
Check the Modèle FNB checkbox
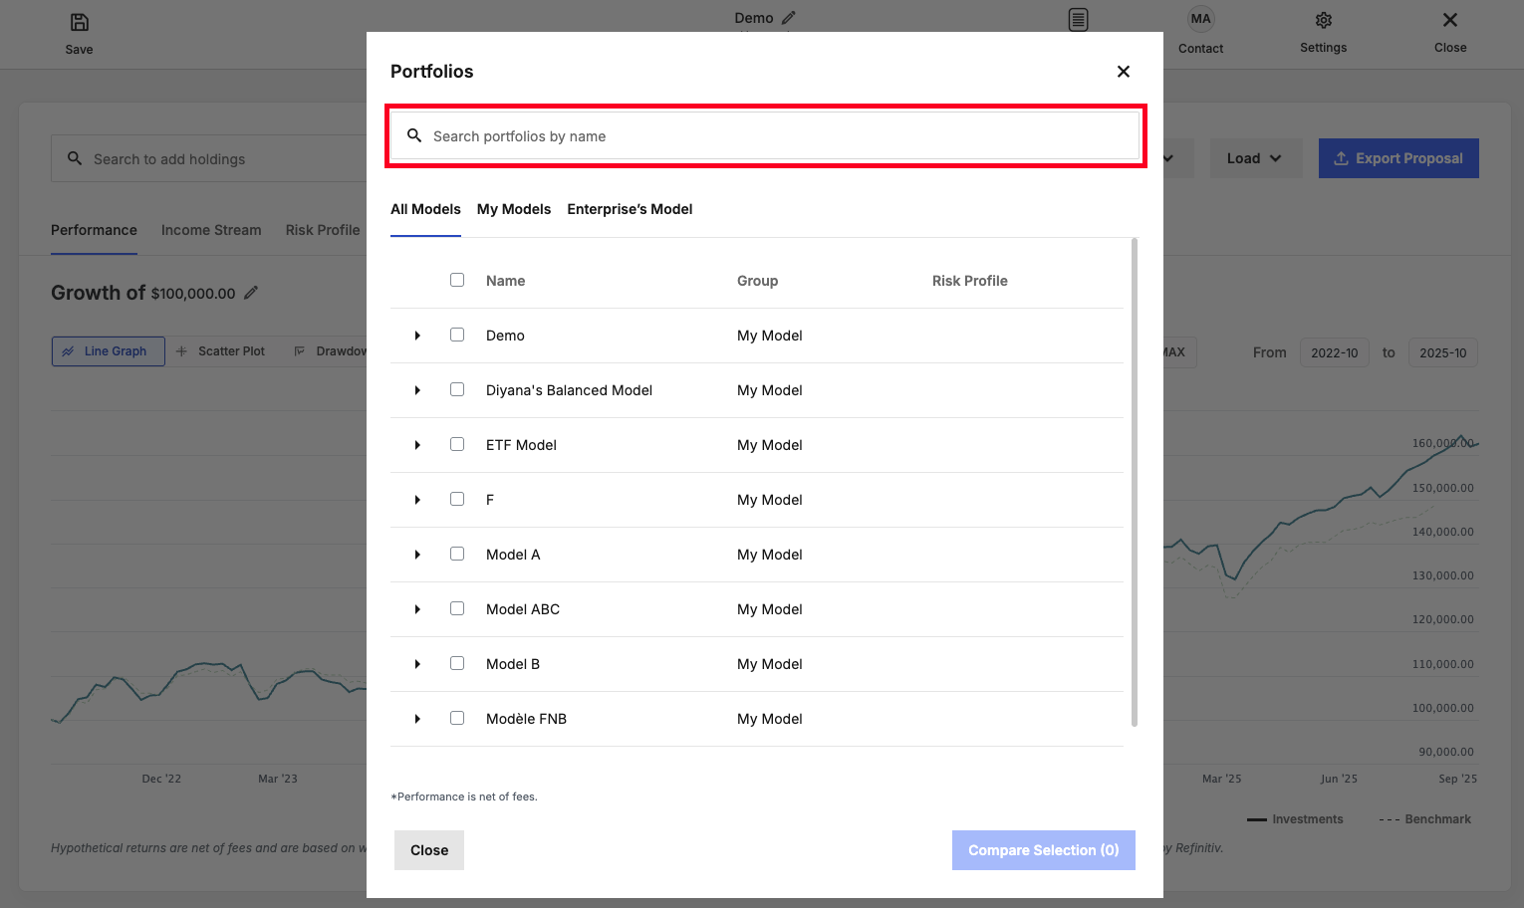click(x=457, y=718)
